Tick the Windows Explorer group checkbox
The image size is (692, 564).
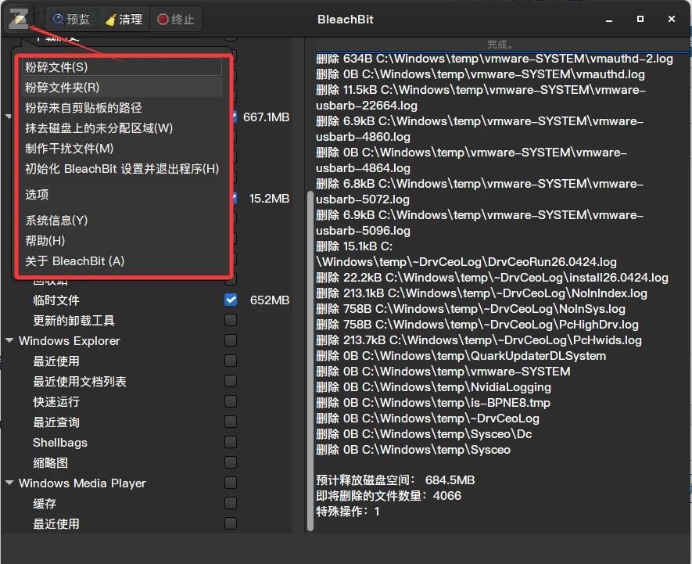231,340
